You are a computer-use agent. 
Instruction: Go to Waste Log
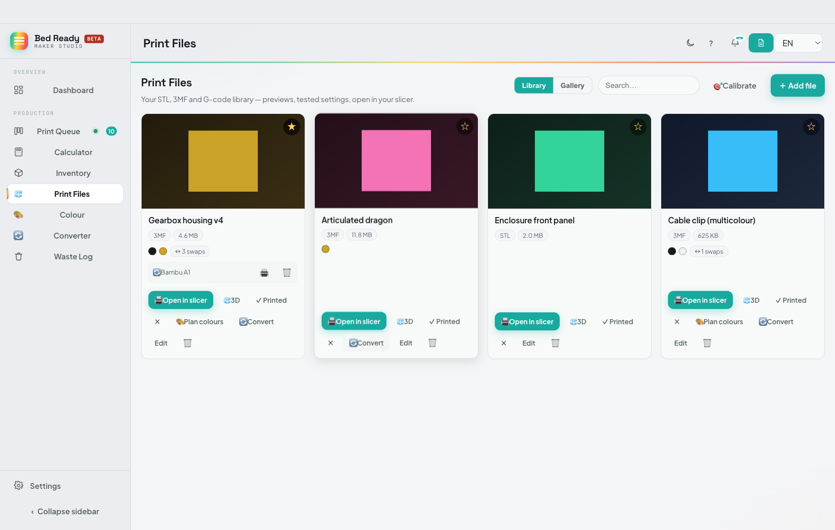tap(65, 257)
